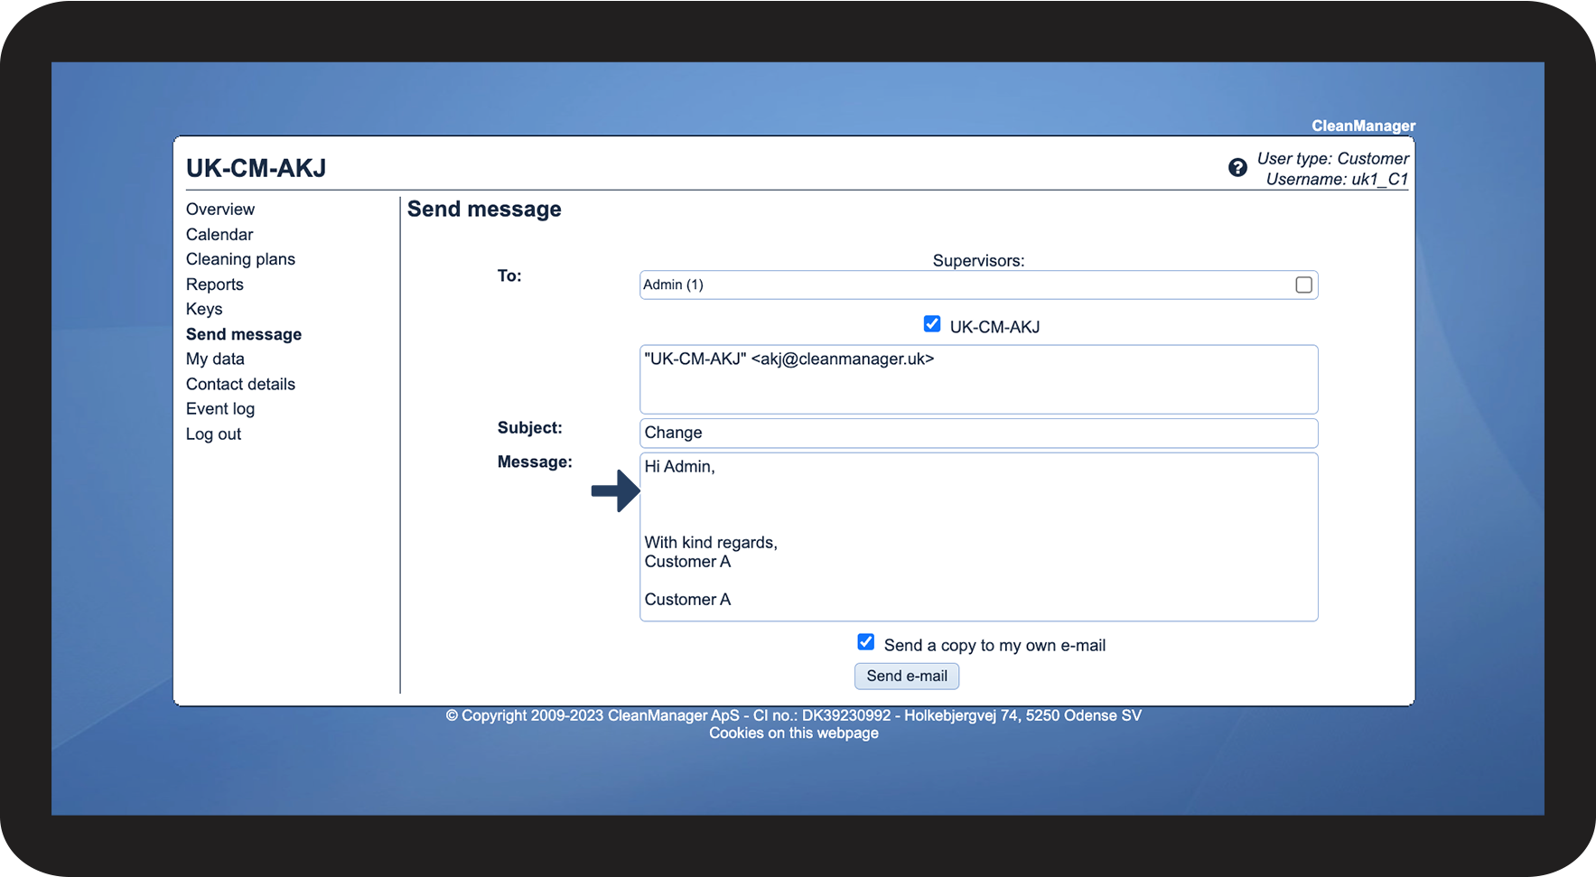Click inside the Message text area
The image size is (1596, 877).
(978, 536)
